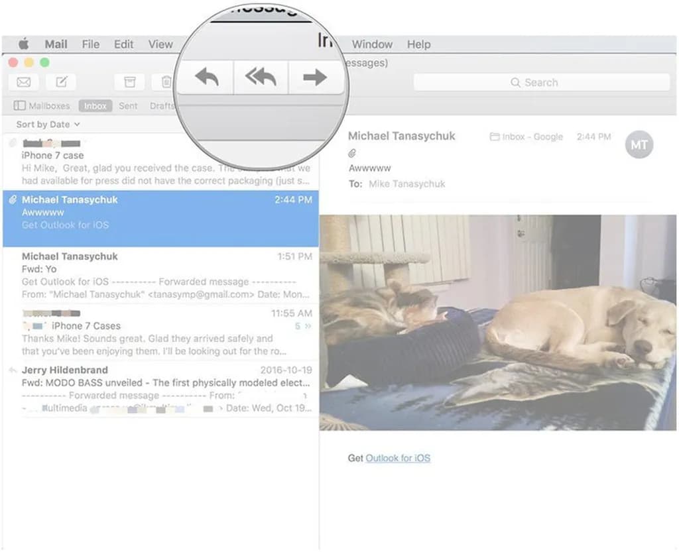Image resolution: width=679 pixels, height=552 pixels.
Task: Open the File menu
Action: click(x=91, y=44)
